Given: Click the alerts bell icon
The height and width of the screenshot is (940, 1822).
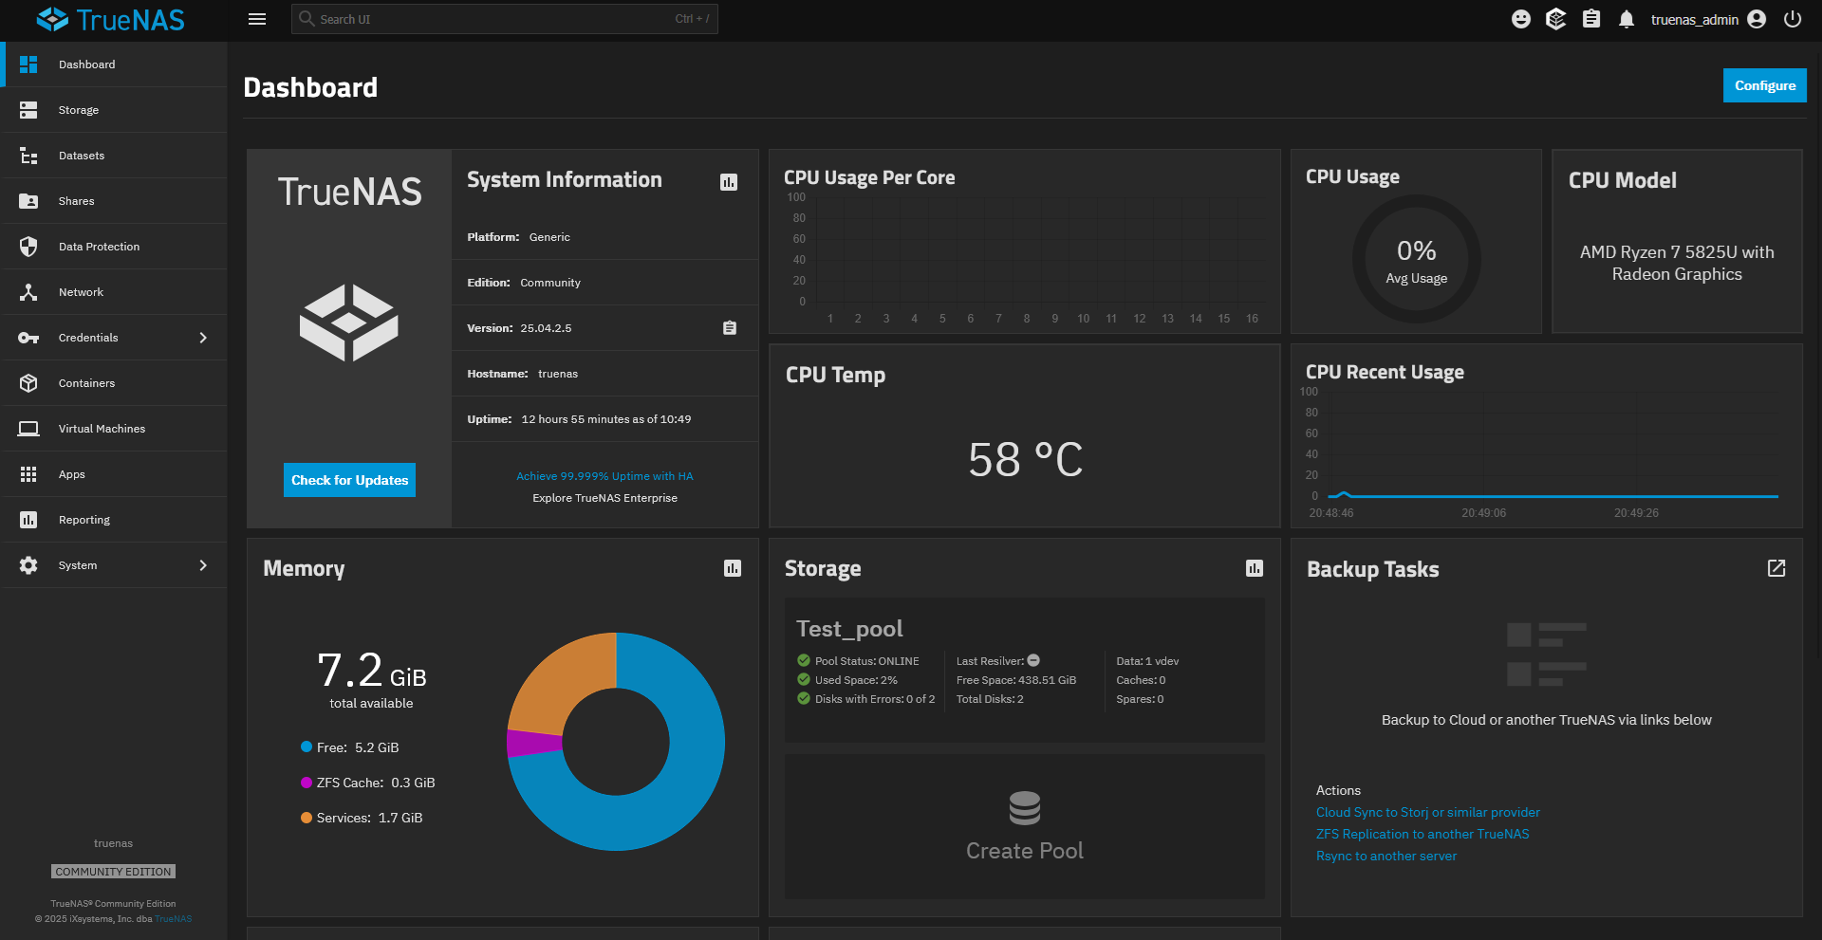Looking at the screenshot, I should click(x=1626, y=19).
